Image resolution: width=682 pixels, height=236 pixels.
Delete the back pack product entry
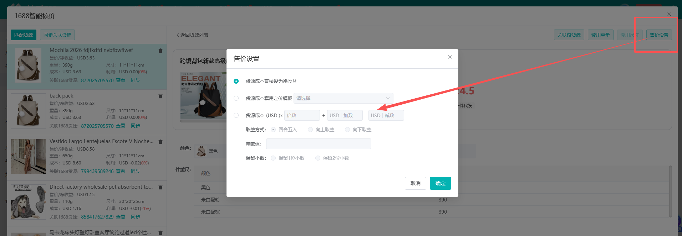[x=161, y=96]
